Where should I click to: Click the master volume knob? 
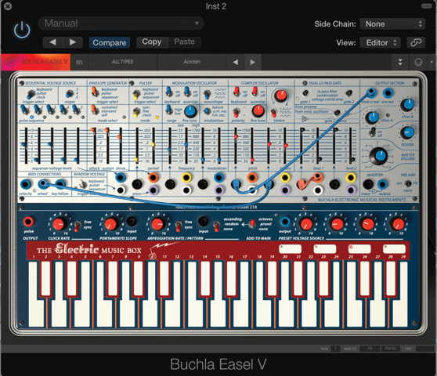click(x=378, y=156)
